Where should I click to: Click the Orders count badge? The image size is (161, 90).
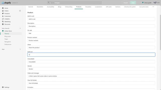20,11
